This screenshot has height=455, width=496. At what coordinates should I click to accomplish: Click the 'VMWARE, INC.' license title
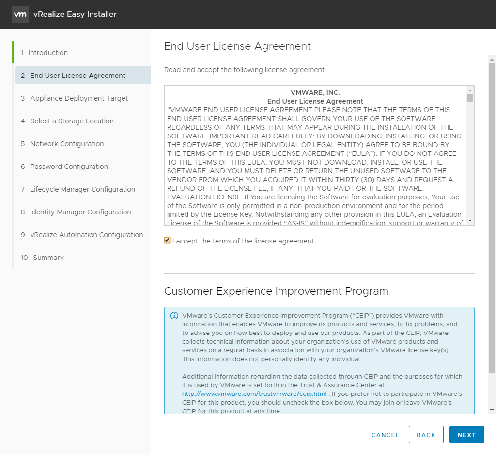point(315,92)
